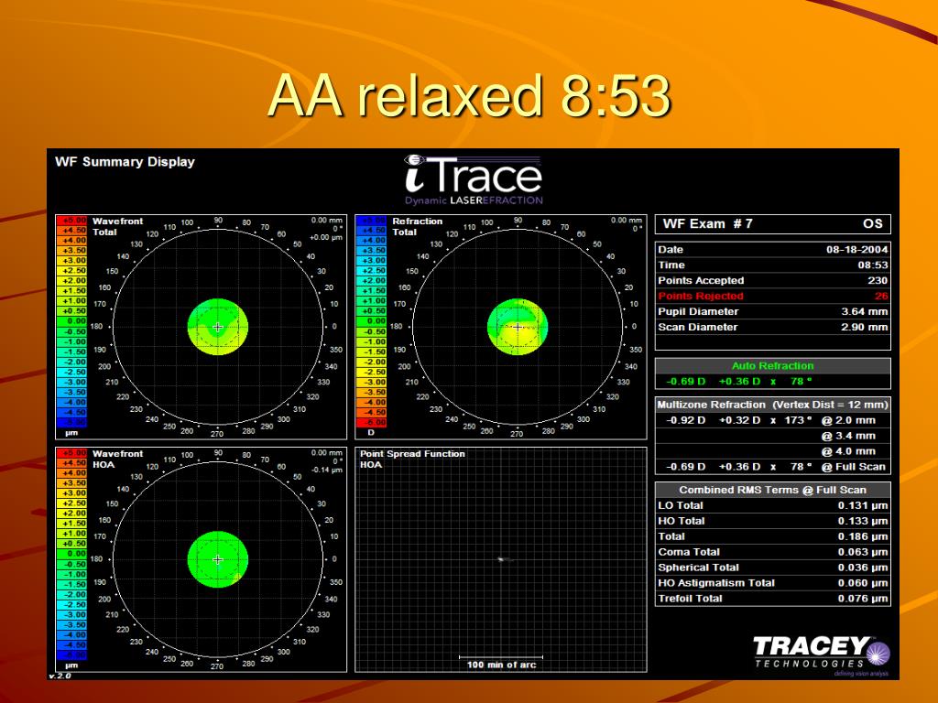Viewport: 938px width, 703px height.
Task: Click the +0.00 µm readout in Wavefront Total
Action: [x=326, y=237]
